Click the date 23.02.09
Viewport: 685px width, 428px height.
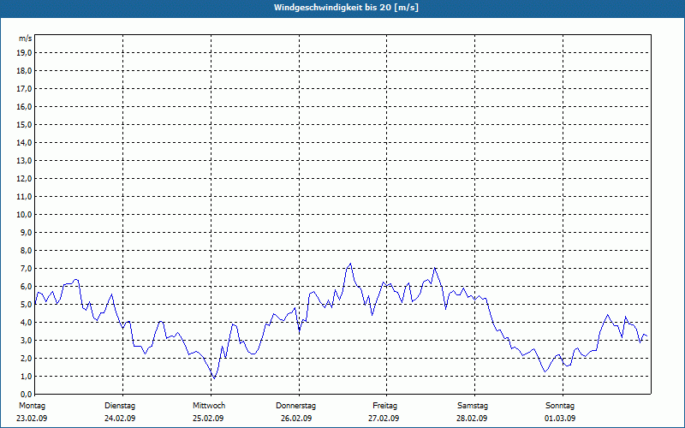(32, 419)
